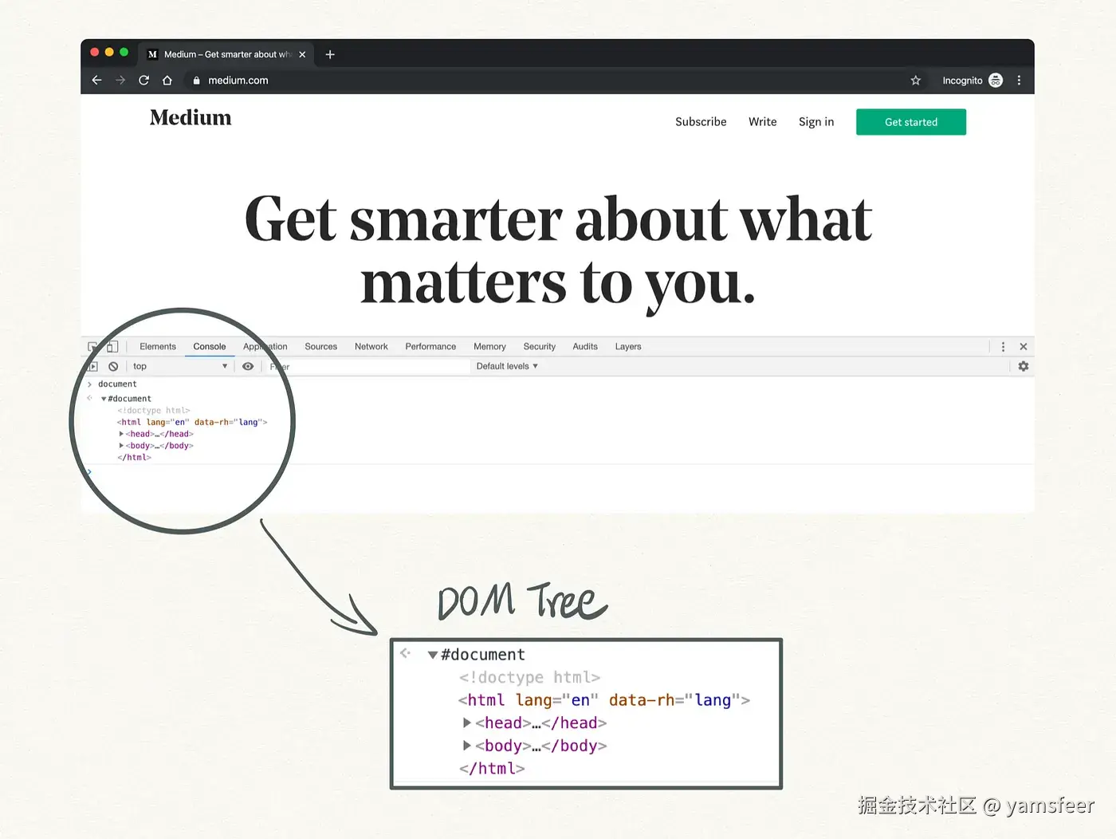Open the Default levels dropdown
Viewport: 1116px width, 839px height.
coord(507,366)
